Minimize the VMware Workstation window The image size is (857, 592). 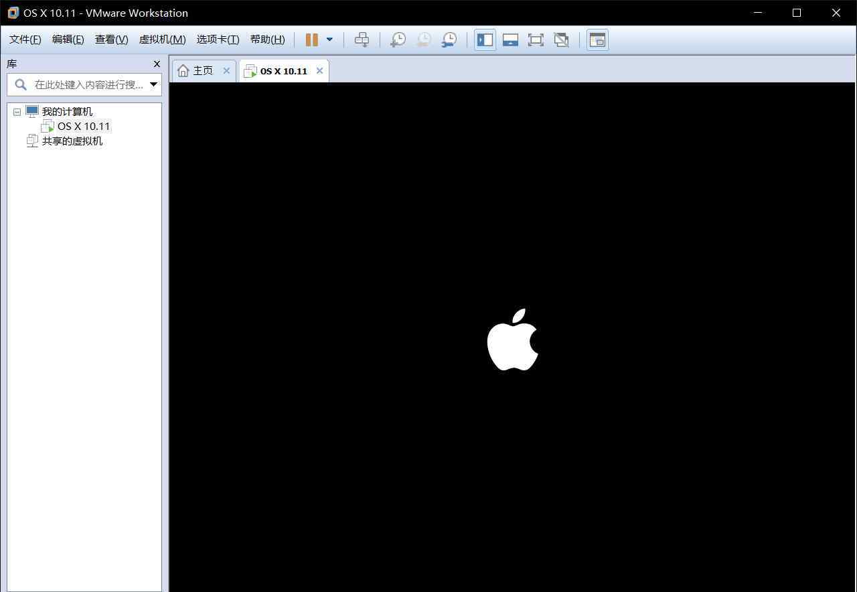click(758, 13)
